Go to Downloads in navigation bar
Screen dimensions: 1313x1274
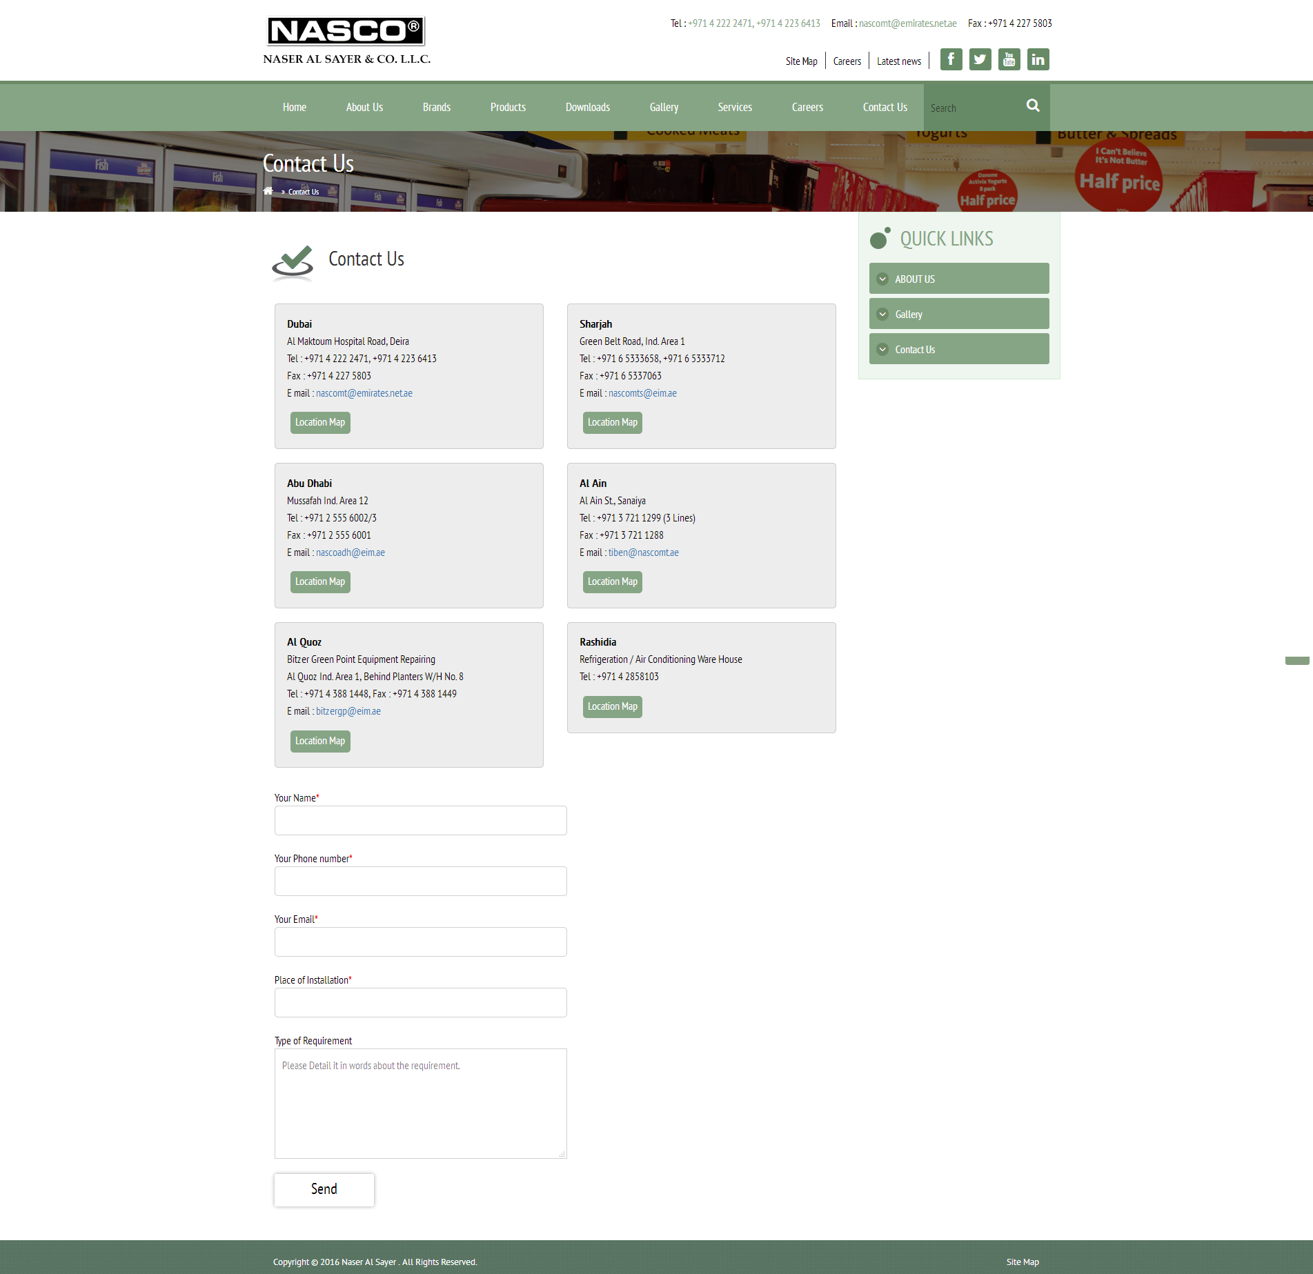pyautogui.click(x=587, y=107)
